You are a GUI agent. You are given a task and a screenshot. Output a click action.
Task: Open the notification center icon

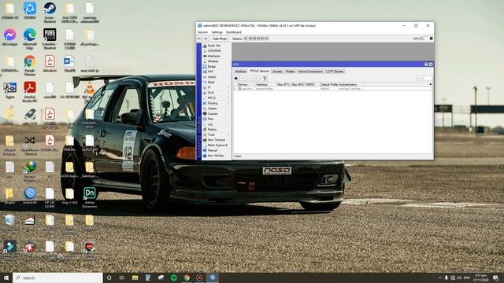pos(495,277)
